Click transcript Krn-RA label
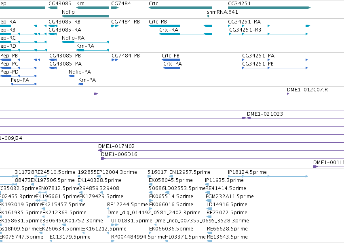The width and height of the screenshot is (344, 243). click(85, 46)
